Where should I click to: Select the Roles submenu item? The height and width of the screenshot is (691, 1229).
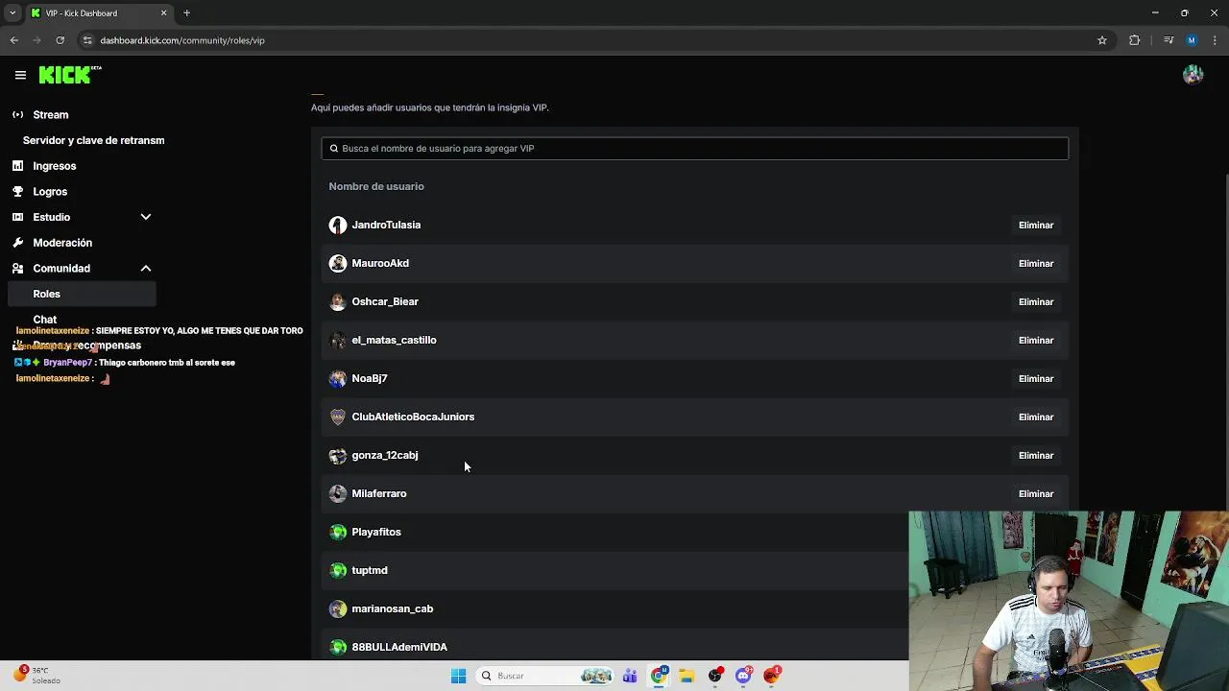[x=82, y=294]
